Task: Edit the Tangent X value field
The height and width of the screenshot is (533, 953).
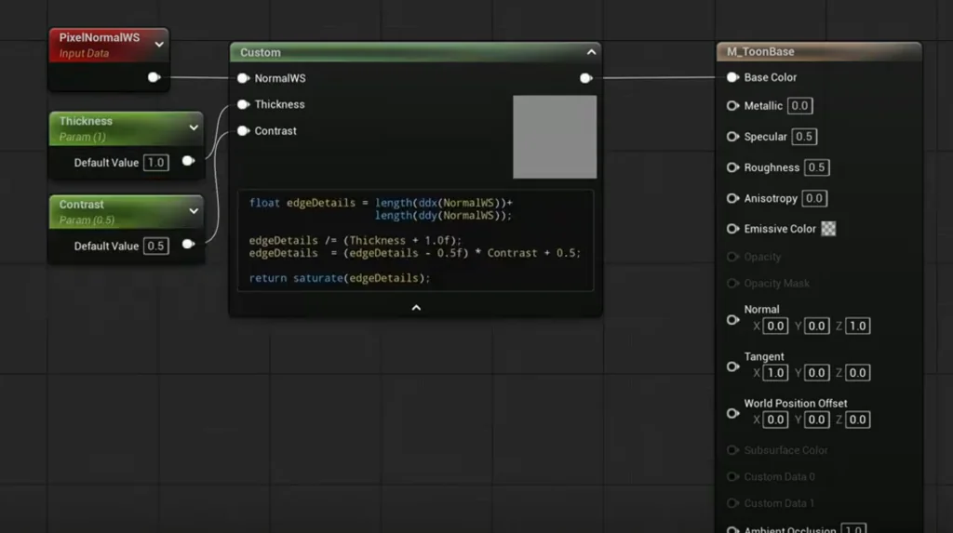Action: click(775, 373)
